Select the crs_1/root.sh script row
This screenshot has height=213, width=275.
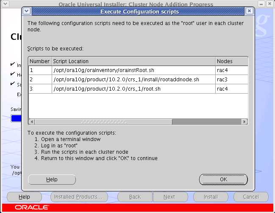[138, 89]
